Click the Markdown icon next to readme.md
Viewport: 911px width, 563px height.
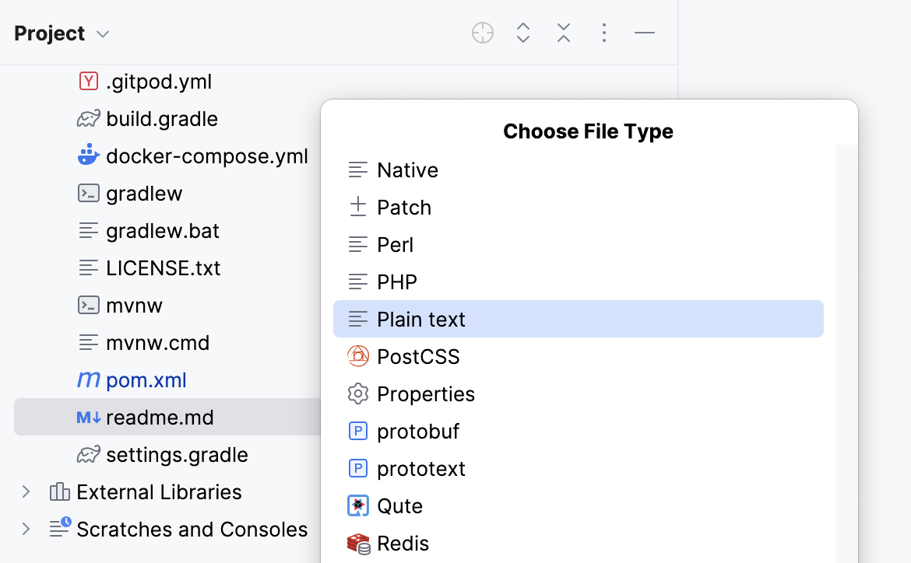click(x=88, y=417)
